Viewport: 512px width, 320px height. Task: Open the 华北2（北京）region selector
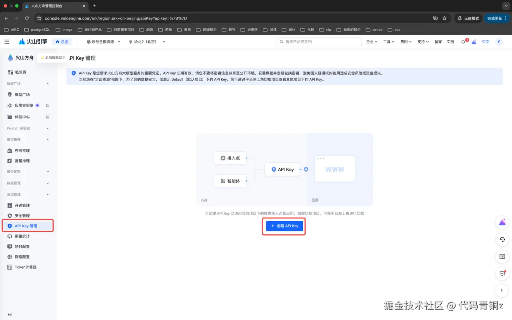[147, 42]
